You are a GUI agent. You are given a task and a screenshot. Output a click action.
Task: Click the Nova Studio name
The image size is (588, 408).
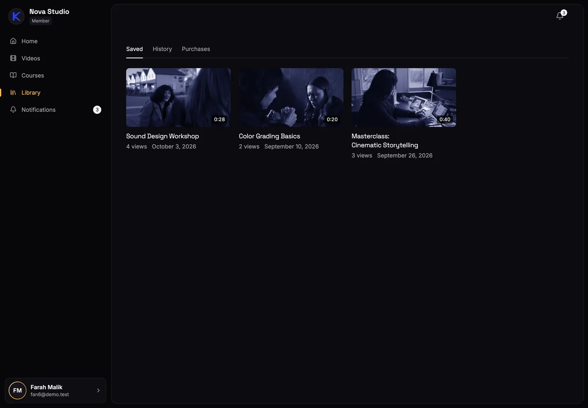tap(49, 11)
